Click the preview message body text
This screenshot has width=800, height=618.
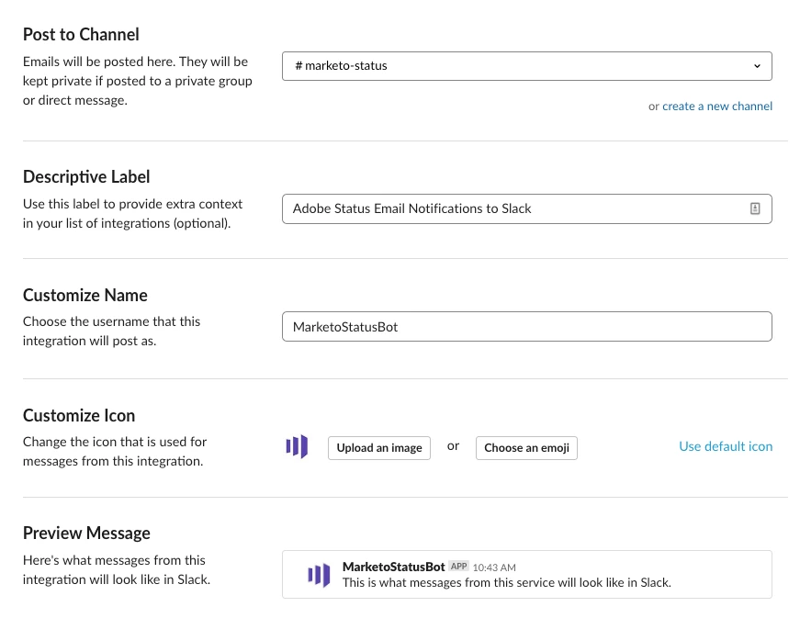506,582
